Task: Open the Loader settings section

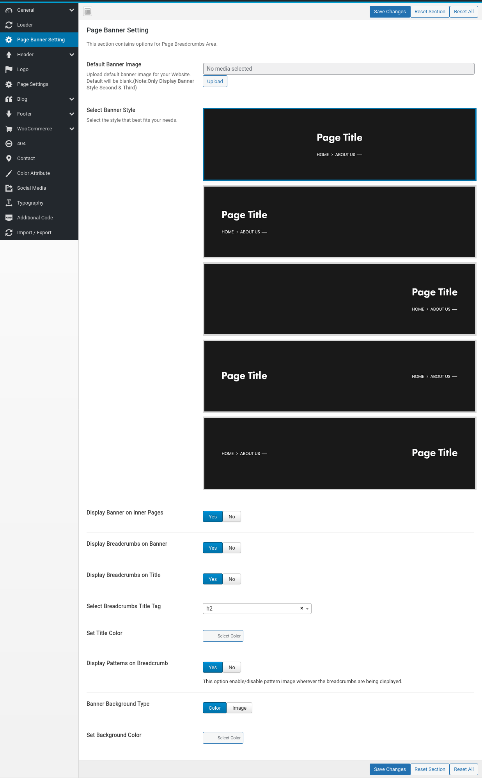Action: (x=39, y=25)
